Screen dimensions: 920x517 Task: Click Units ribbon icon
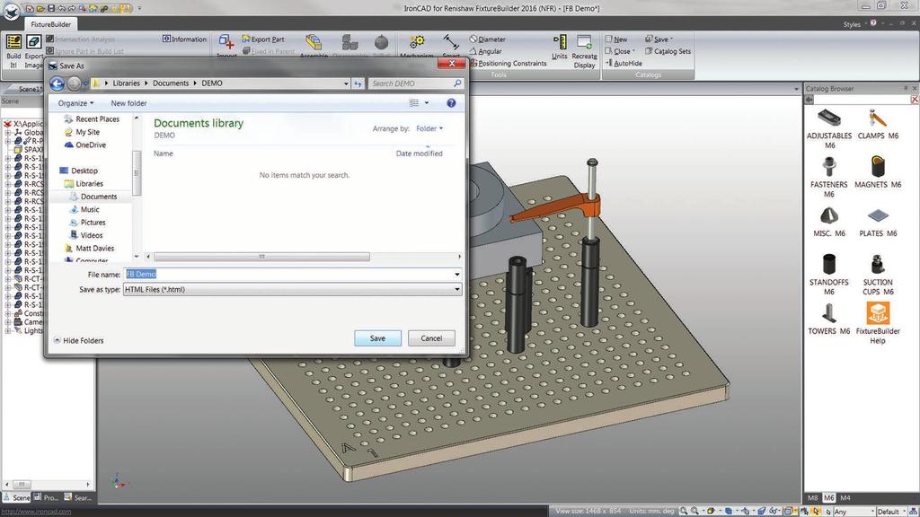coord(559,48)
